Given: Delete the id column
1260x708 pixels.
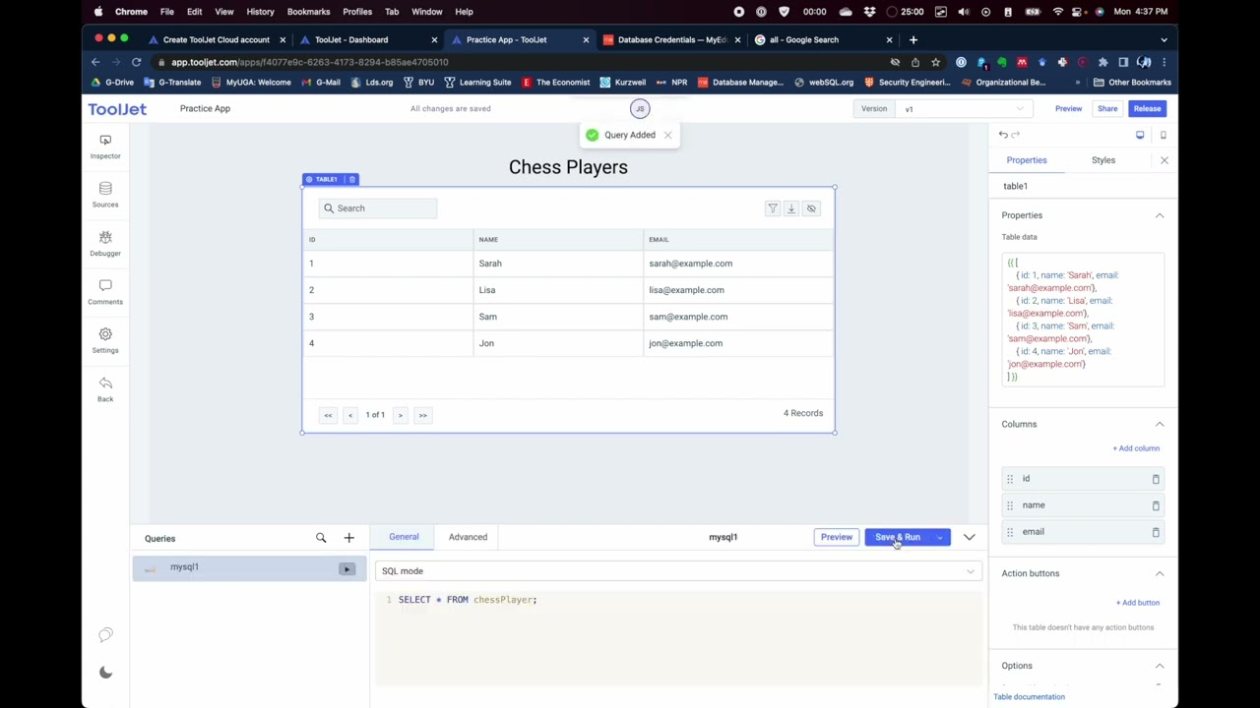Looking at the screenshot, I should tap(1156, 479).
